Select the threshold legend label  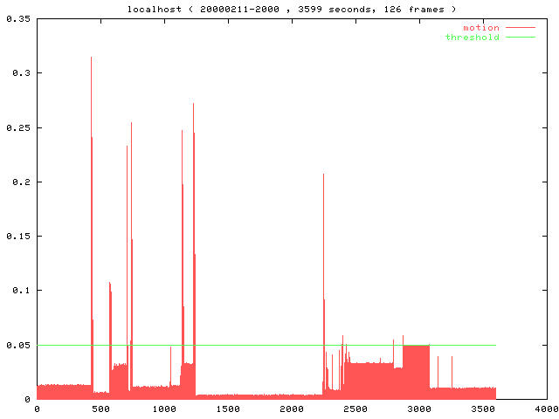click(x=472, y=38)
